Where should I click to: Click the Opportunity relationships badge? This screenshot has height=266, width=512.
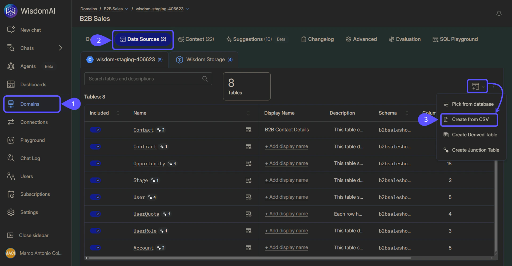pyautogui.click(x=172, y=163)
